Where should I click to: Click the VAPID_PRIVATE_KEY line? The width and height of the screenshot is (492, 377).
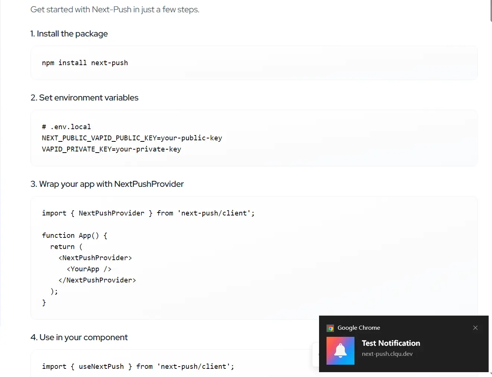point(111,149)
